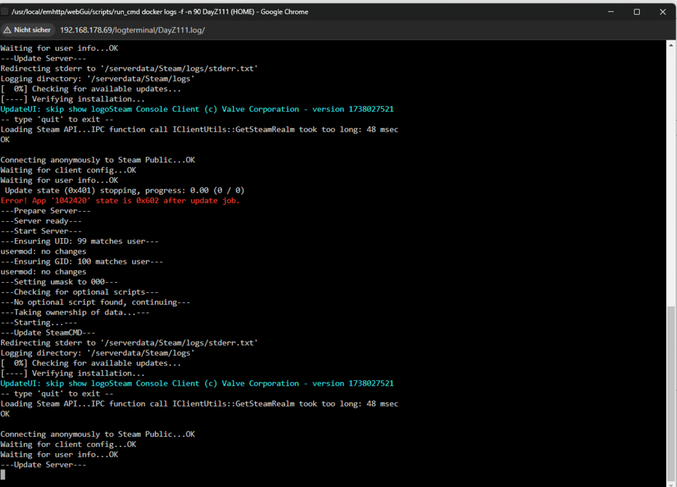Click '---Setting umask to 000---' line
The height and width of the screenshot is (487, 677).
[x=59, y=281]
